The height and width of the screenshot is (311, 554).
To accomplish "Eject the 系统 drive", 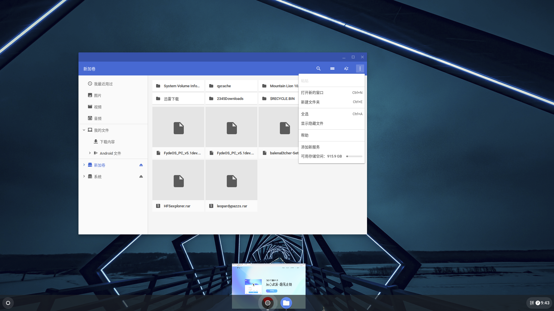I will tap(141, 177).
